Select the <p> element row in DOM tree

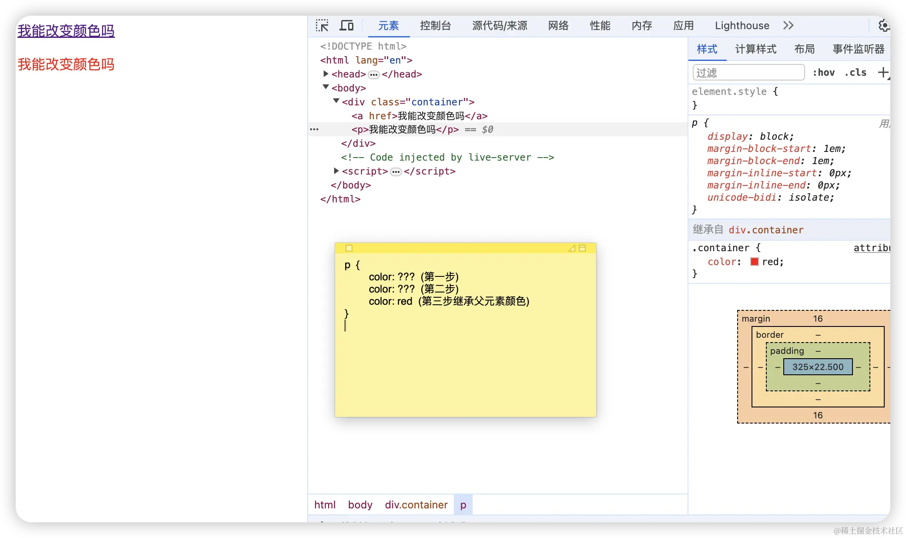pos(498,129)
